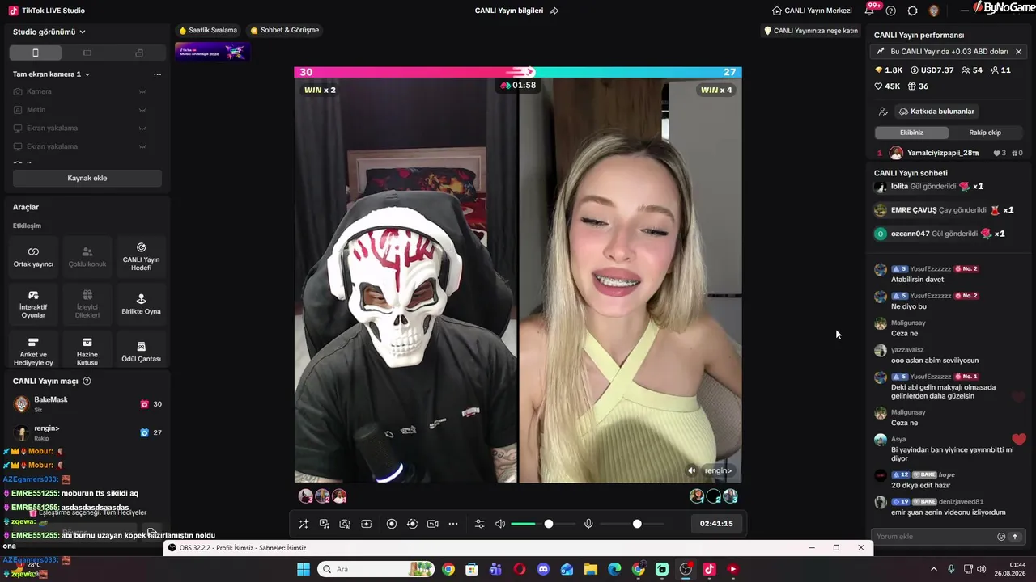
Task: Open the scene more options menu
Action: click(157, 74)
